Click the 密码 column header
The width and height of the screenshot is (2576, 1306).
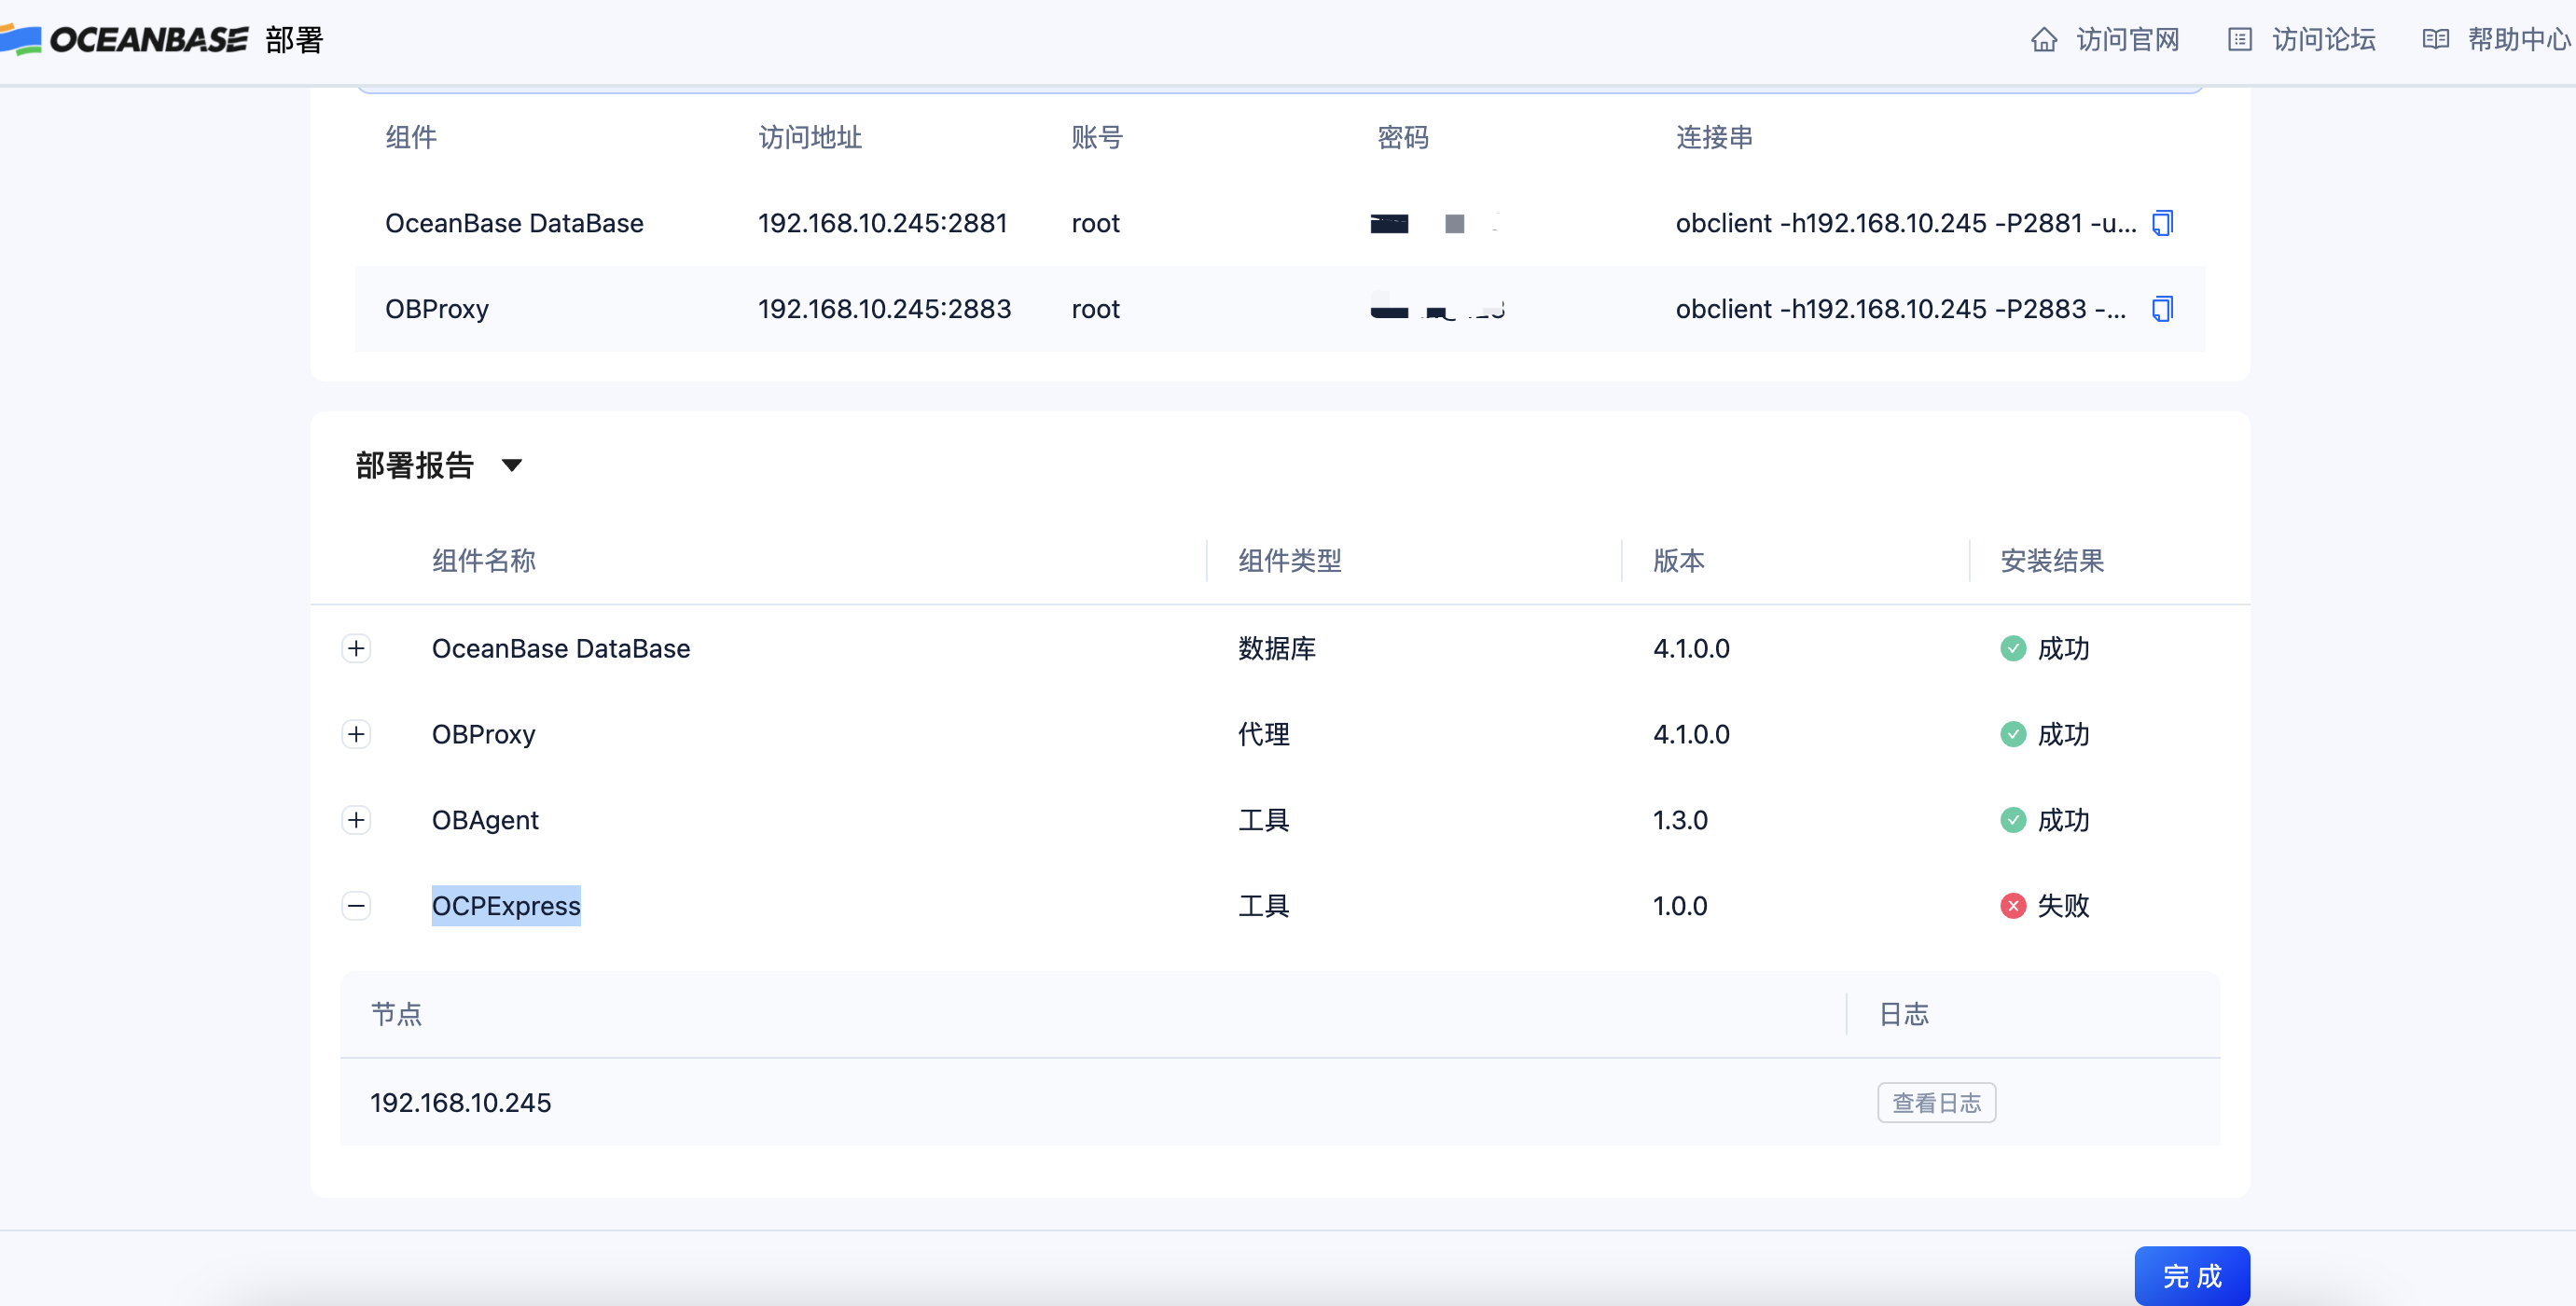click(1403, 137)
